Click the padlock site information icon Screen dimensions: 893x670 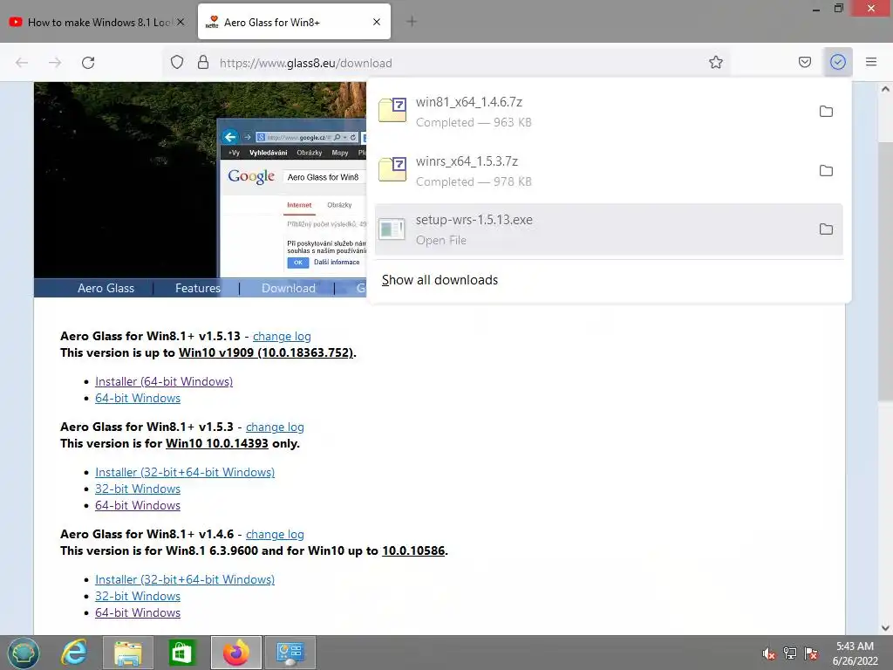202,63
